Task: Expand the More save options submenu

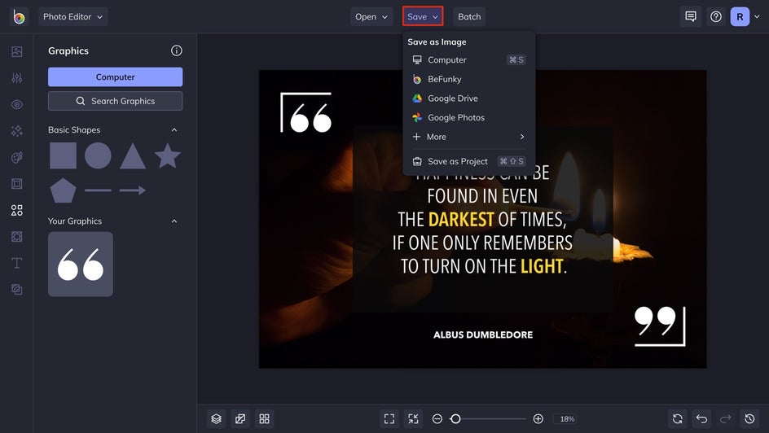Action: (x=469, y=137)
